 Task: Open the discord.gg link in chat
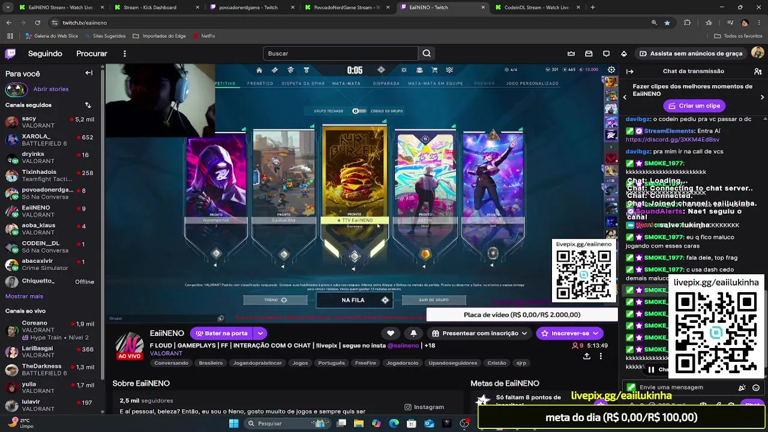[x=672, y=140]
